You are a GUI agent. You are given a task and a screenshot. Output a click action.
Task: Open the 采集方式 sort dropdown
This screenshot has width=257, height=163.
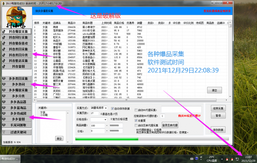99,108
